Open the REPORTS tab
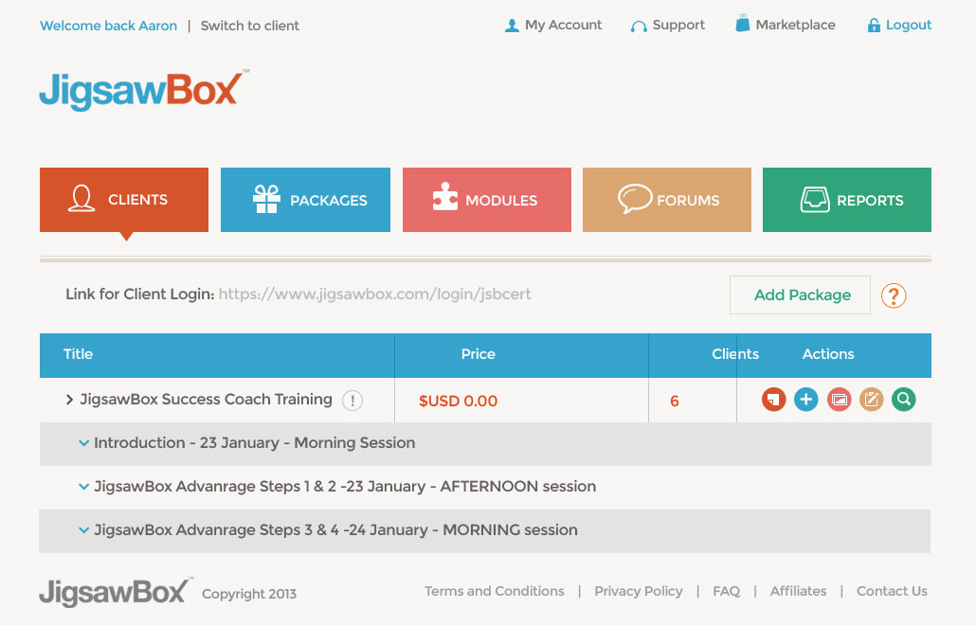 click(846, 200)
